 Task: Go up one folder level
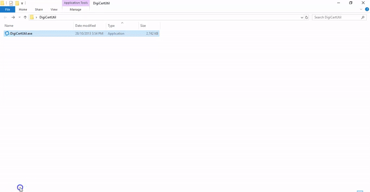tap(25, 17)
